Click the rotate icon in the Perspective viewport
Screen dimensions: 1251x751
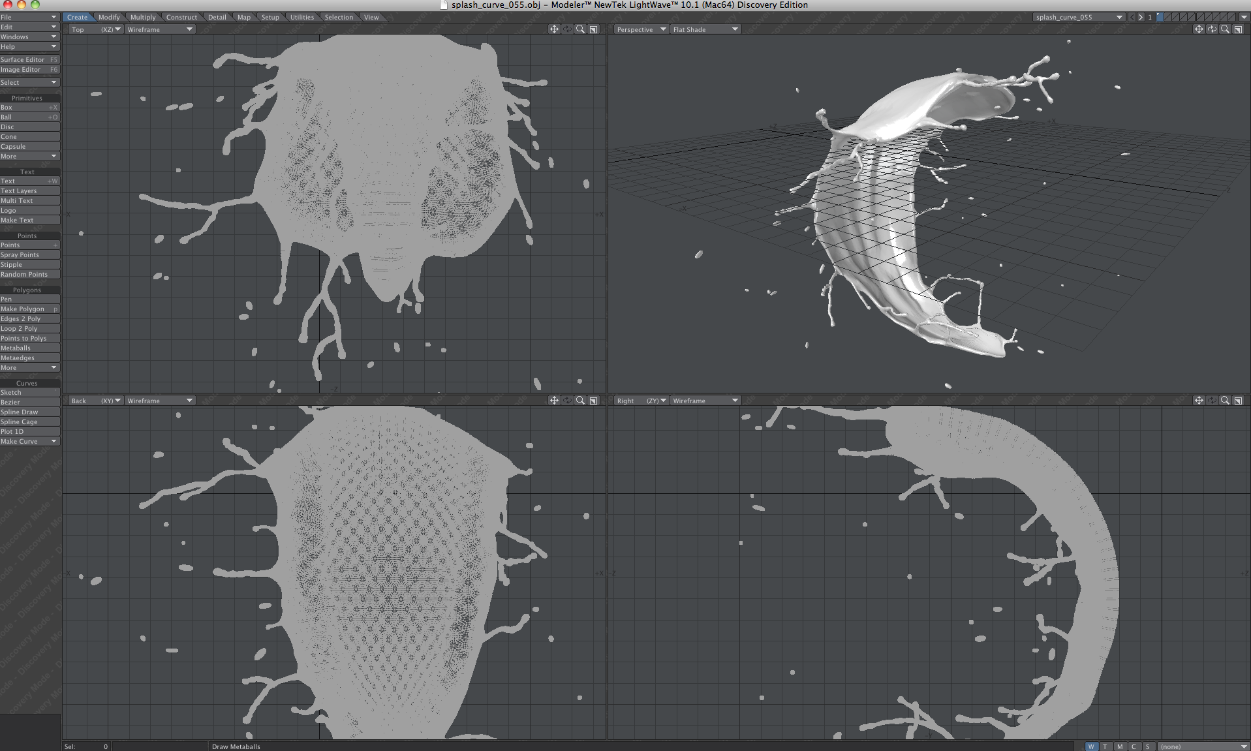1212,29
